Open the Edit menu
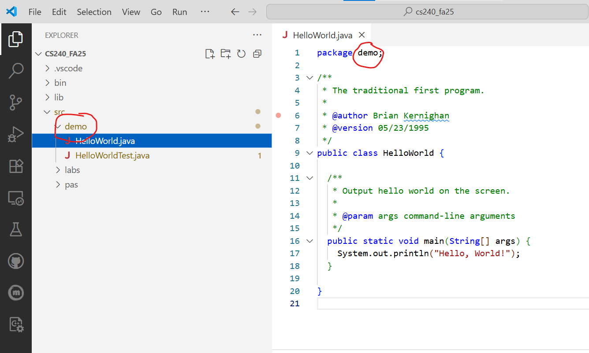The width and height of the screenshot is (589, 353). tap(59, 12)
